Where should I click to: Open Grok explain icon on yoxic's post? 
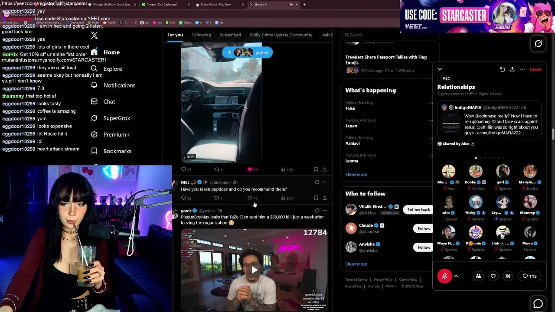317,211
